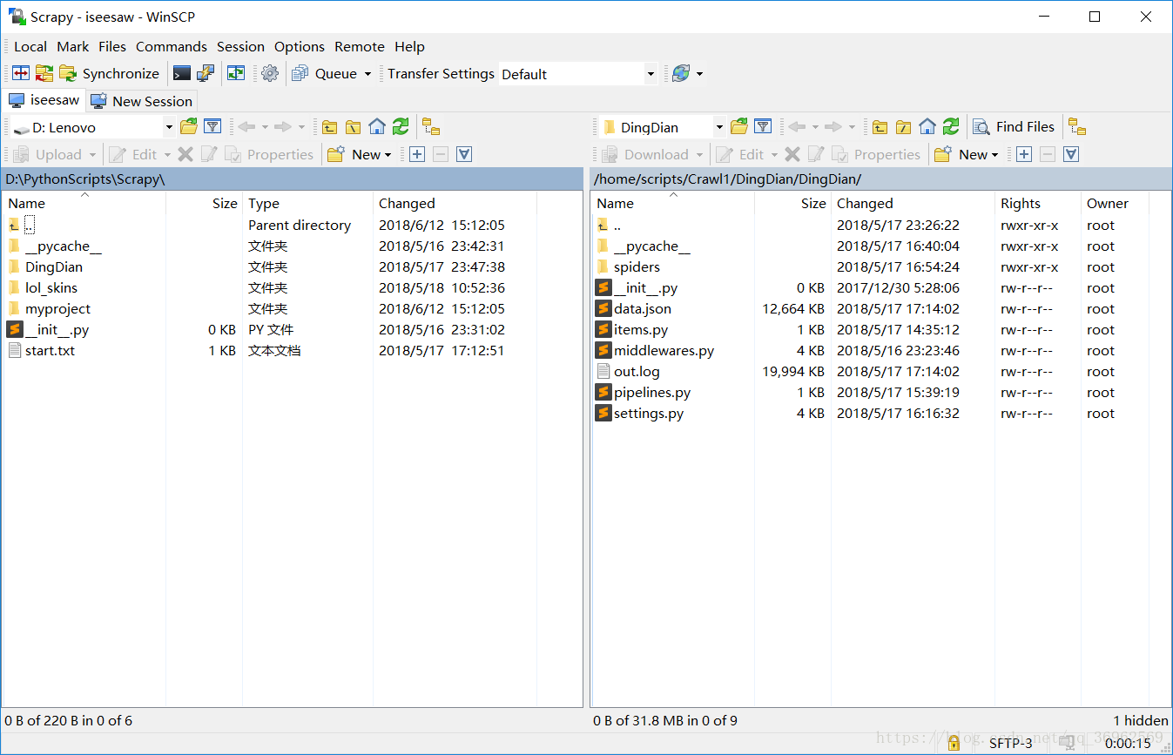
Task: Open the Remote menu
Action: coord(360,47)
